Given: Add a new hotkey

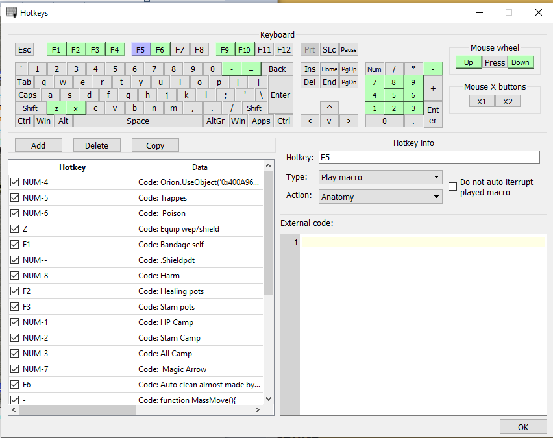Looking at the screenshot, I should point(38,145).
